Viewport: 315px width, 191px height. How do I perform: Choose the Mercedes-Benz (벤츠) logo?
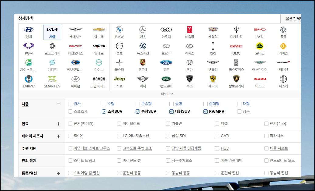click(x=143, y=30)
